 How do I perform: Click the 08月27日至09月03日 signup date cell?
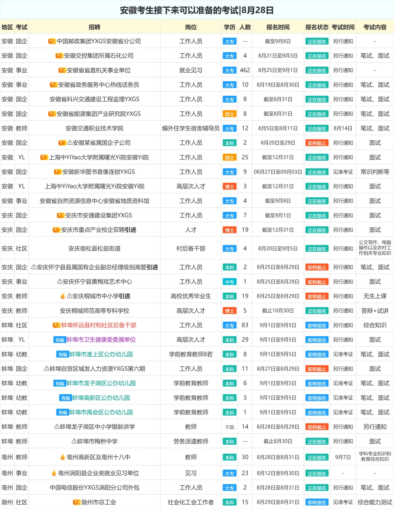(278, 172)
